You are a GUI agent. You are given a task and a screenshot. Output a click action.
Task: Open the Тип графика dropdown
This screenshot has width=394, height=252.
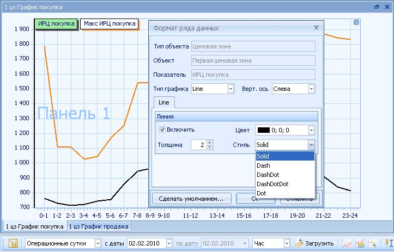230,89
